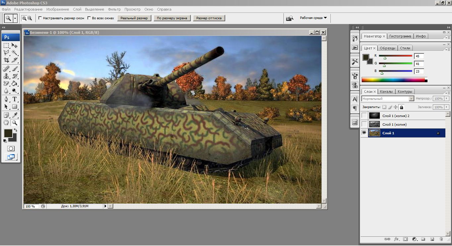Select the Paint Bucket tool
This screenshot has height=246, width=452.
(x=15, y=83)
